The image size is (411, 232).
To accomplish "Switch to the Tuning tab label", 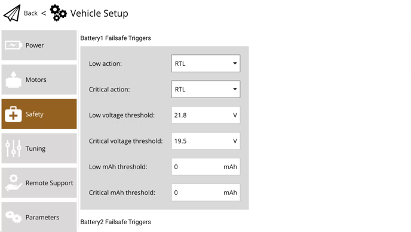I will [35, 148].
